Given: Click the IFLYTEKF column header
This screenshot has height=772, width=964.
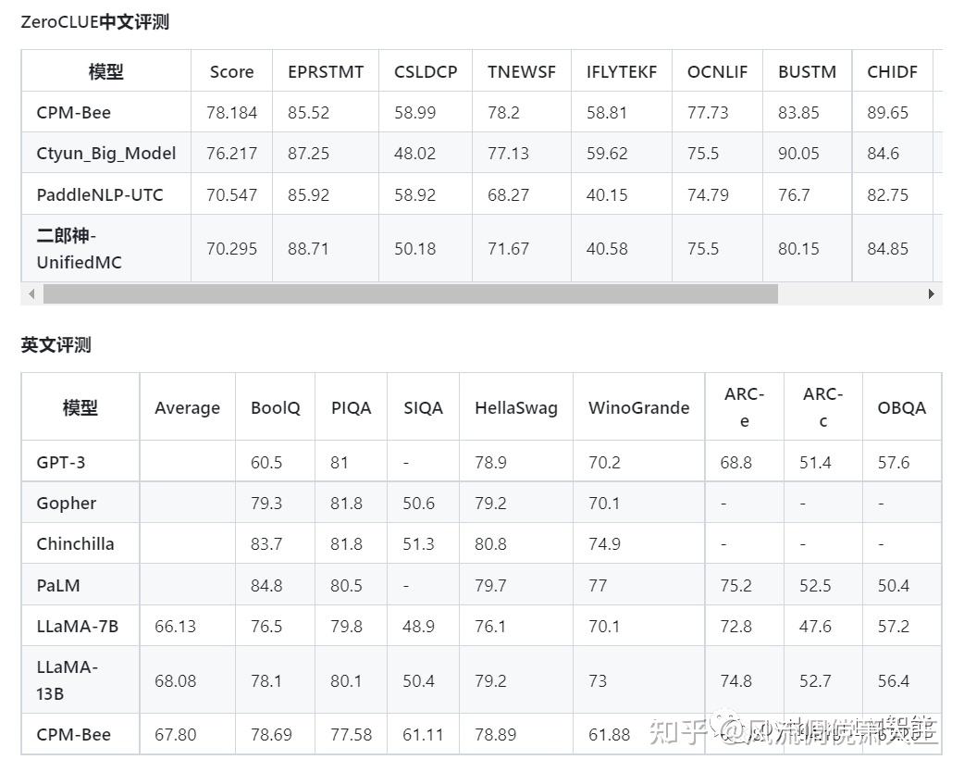Looking at the screenshot, I should (622, 71).
